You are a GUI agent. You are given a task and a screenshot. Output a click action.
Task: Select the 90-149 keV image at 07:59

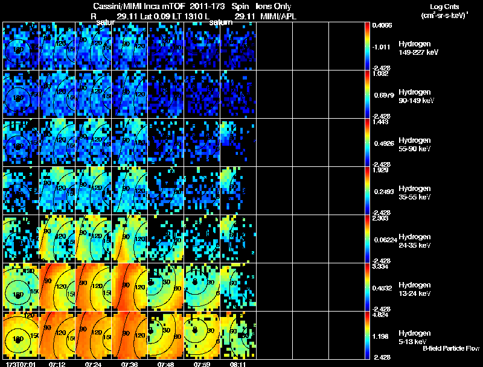tap(202, 95)
